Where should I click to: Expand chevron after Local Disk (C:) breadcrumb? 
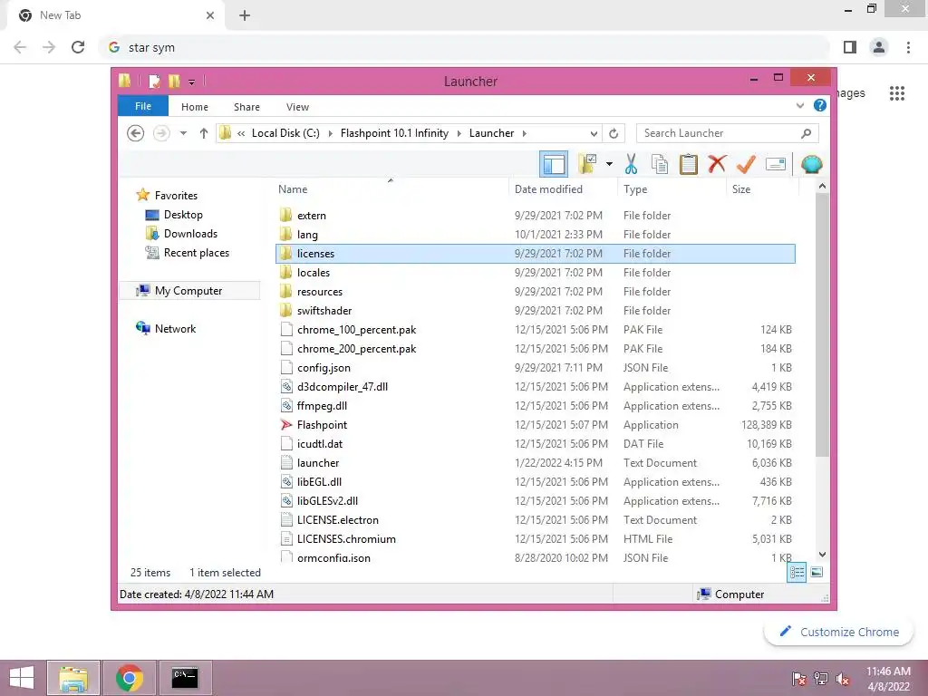[x=330, y=133]
